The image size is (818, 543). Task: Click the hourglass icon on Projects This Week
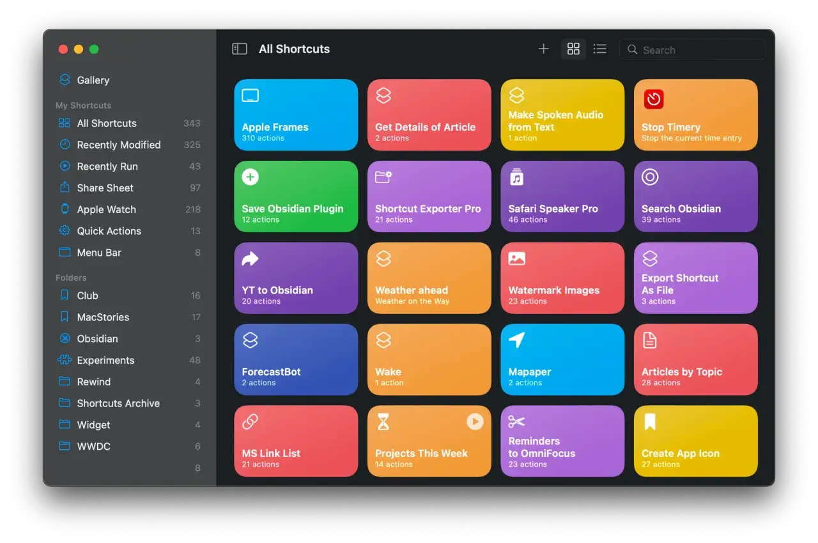click(x=383, y=422)
